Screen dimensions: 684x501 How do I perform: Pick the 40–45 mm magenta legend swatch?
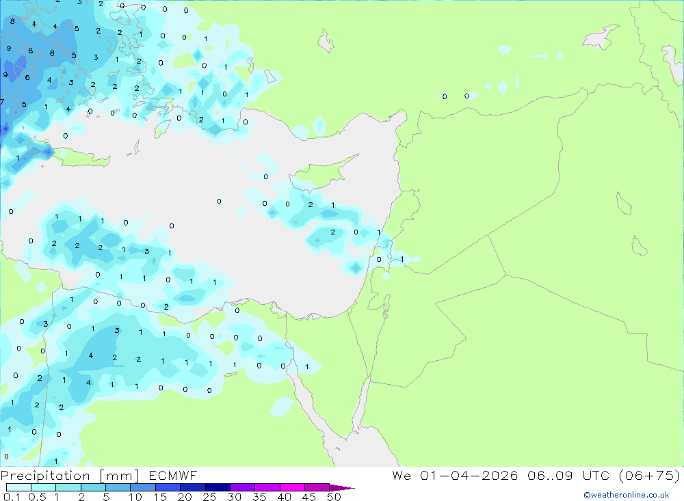(x=292, y=487)
